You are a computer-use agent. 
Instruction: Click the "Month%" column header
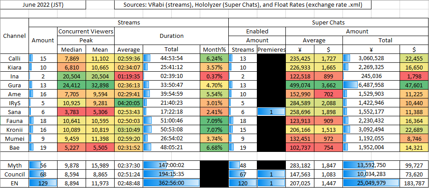point(214,50)
